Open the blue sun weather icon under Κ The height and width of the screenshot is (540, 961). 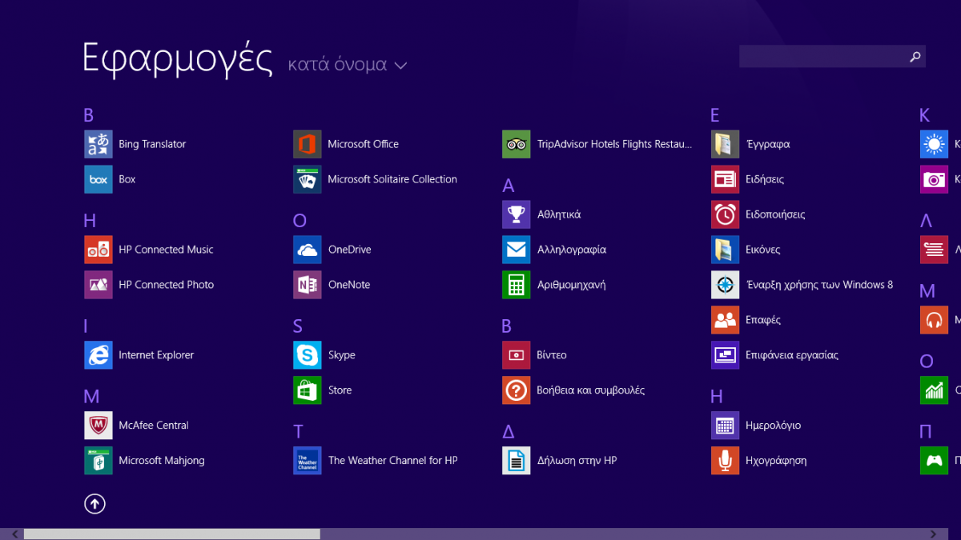click(934, 144)
